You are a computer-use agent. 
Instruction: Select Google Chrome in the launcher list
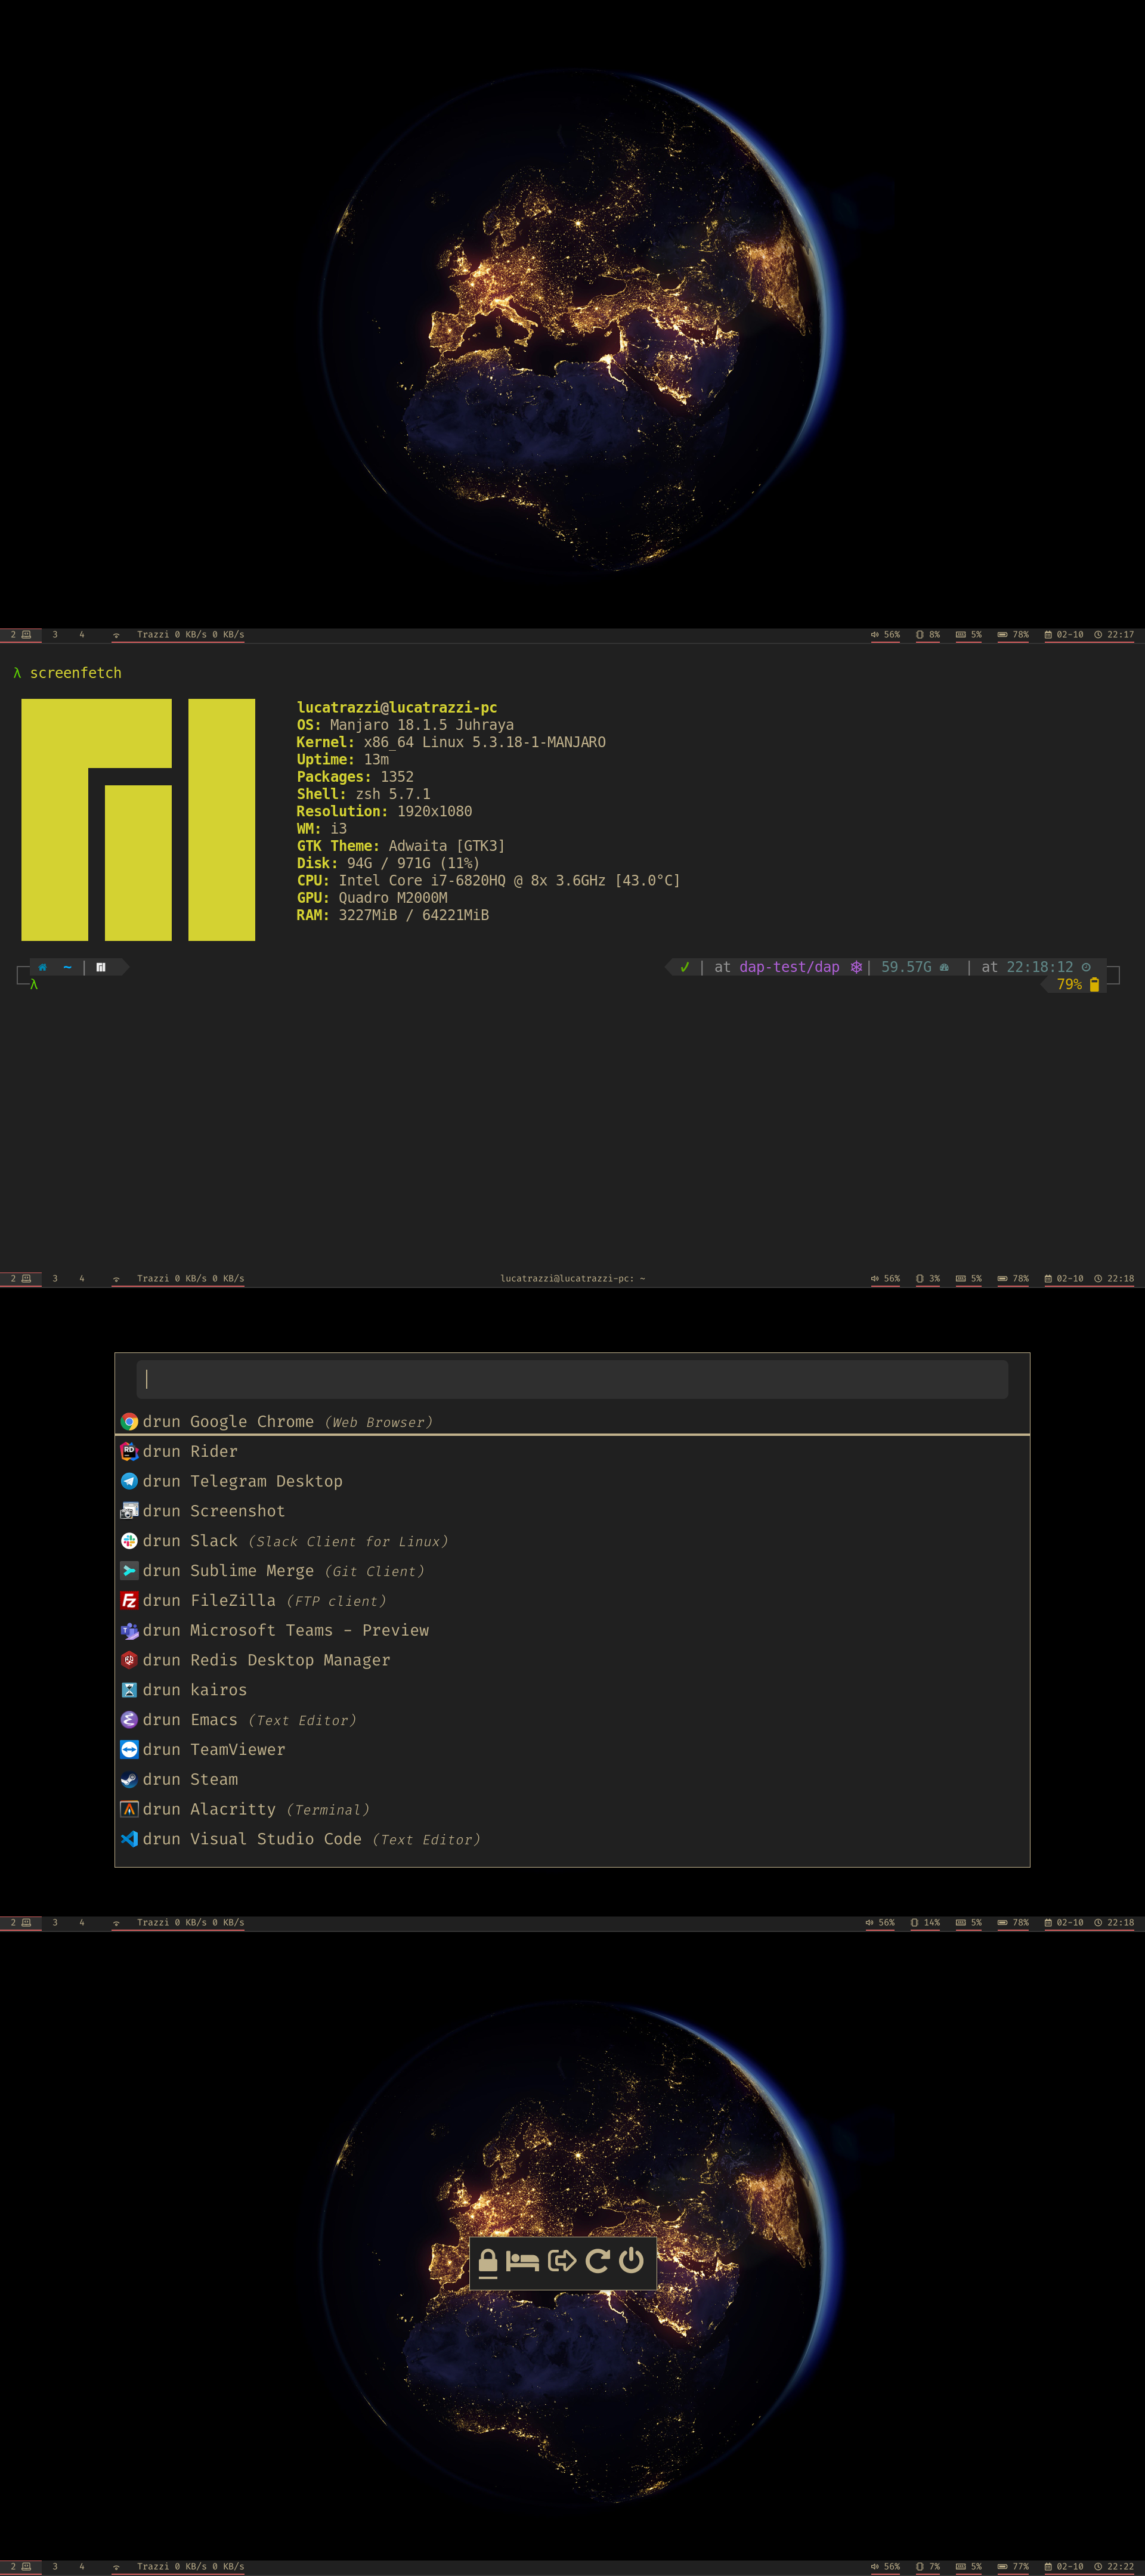click(x=251, y=1421)
